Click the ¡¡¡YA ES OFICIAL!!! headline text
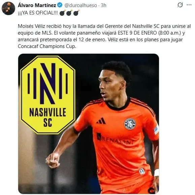Screen dimensions: 195x195 (38, 13)
